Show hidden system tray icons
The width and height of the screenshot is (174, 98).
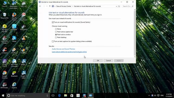click(x=149, y=96)
